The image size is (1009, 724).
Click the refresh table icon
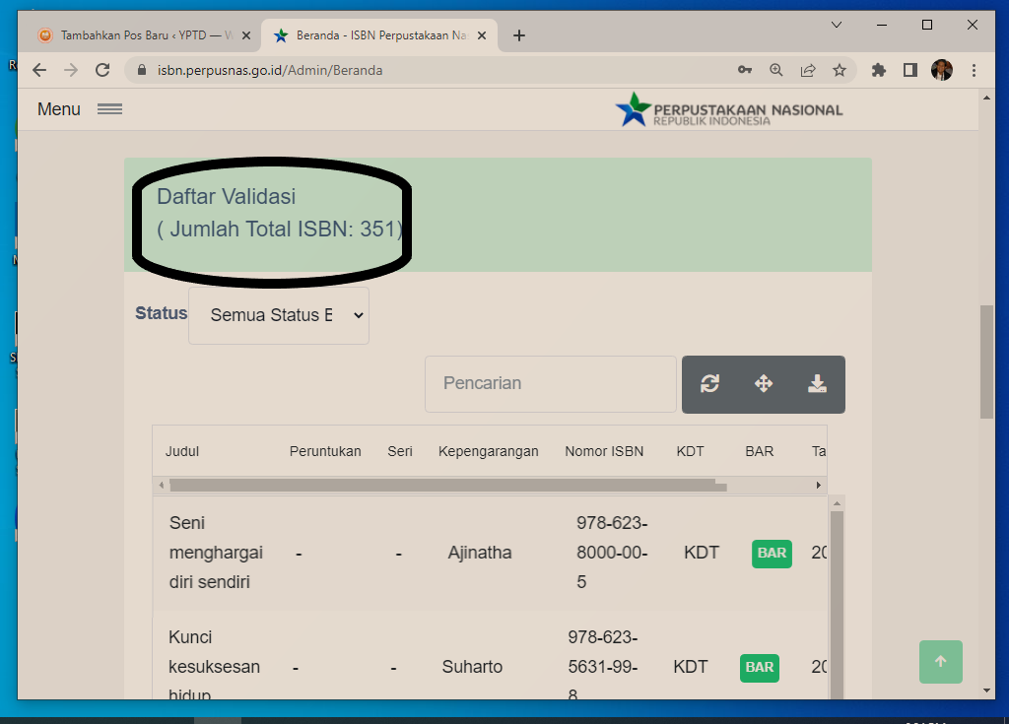tap(709, 384)
